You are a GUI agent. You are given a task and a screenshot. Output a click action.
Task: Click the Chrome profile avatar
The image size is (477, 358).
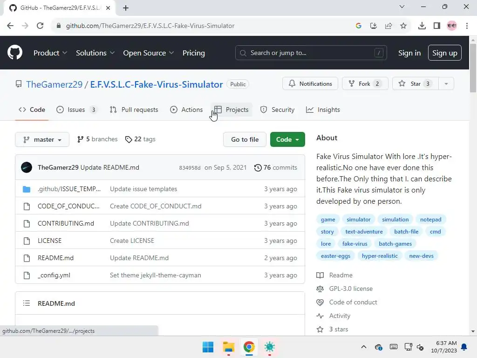point(452,26)
